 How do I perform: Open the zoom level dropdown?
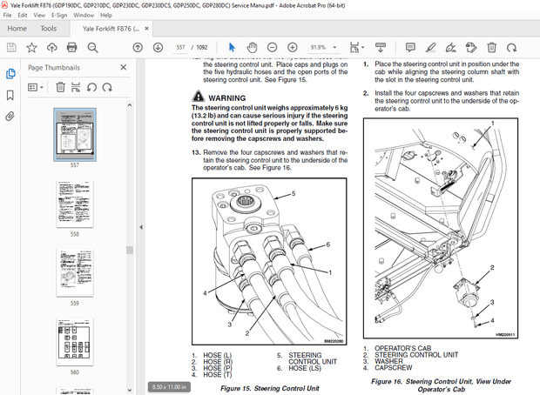click(x=334, y=48)
